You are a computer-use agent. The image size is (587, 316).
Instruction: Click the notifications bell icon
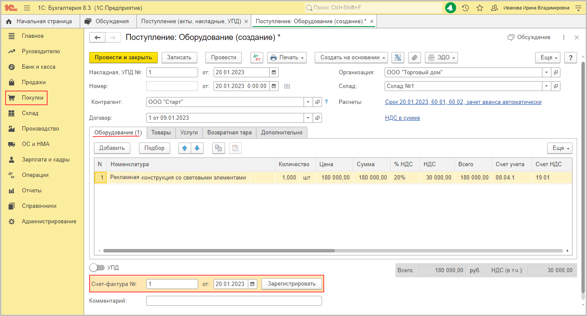(451, 8)
